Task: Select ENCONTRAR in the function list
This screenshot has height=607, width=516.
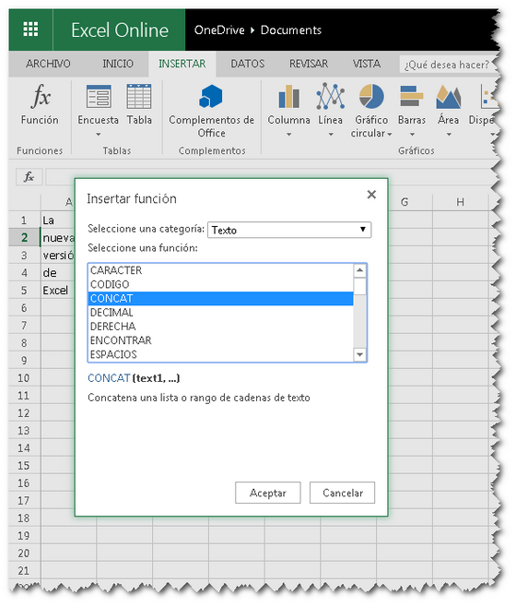Action: click(x=221, y=340)
